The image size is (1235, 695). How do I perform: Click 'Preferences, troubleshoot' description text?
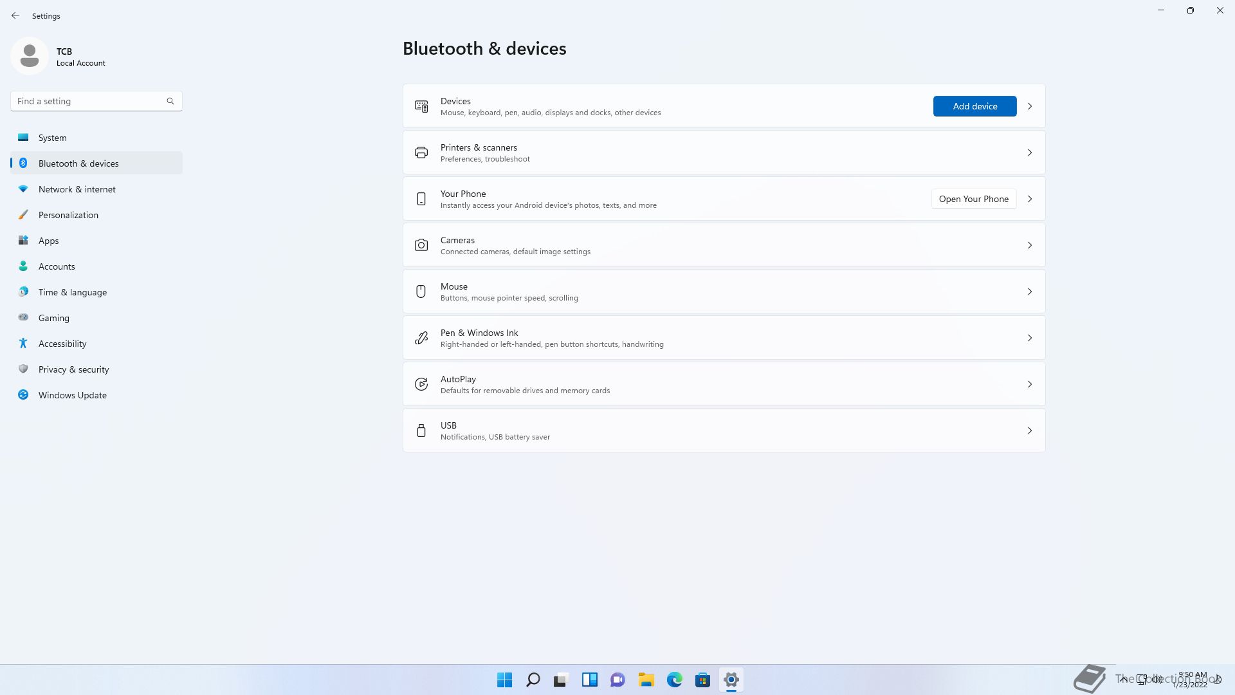coord(485,159)
